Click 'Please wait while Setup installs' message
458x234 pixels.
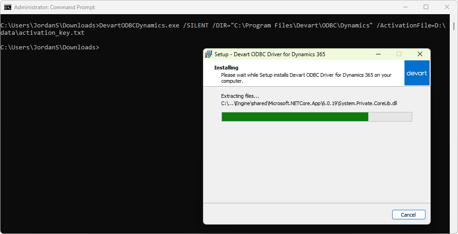coord(306,78)
